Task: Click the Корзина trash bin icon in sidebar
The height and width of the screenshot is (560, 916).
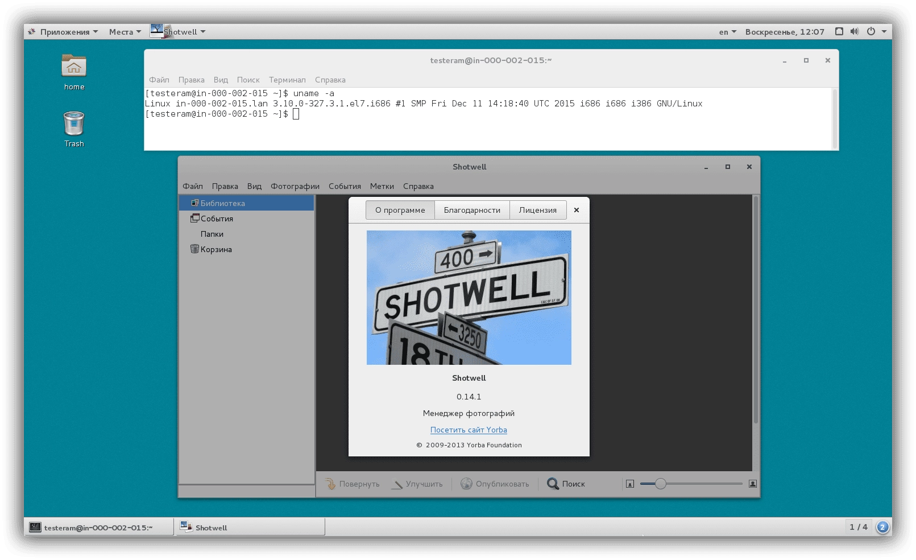Action: [x=194, y=249]
